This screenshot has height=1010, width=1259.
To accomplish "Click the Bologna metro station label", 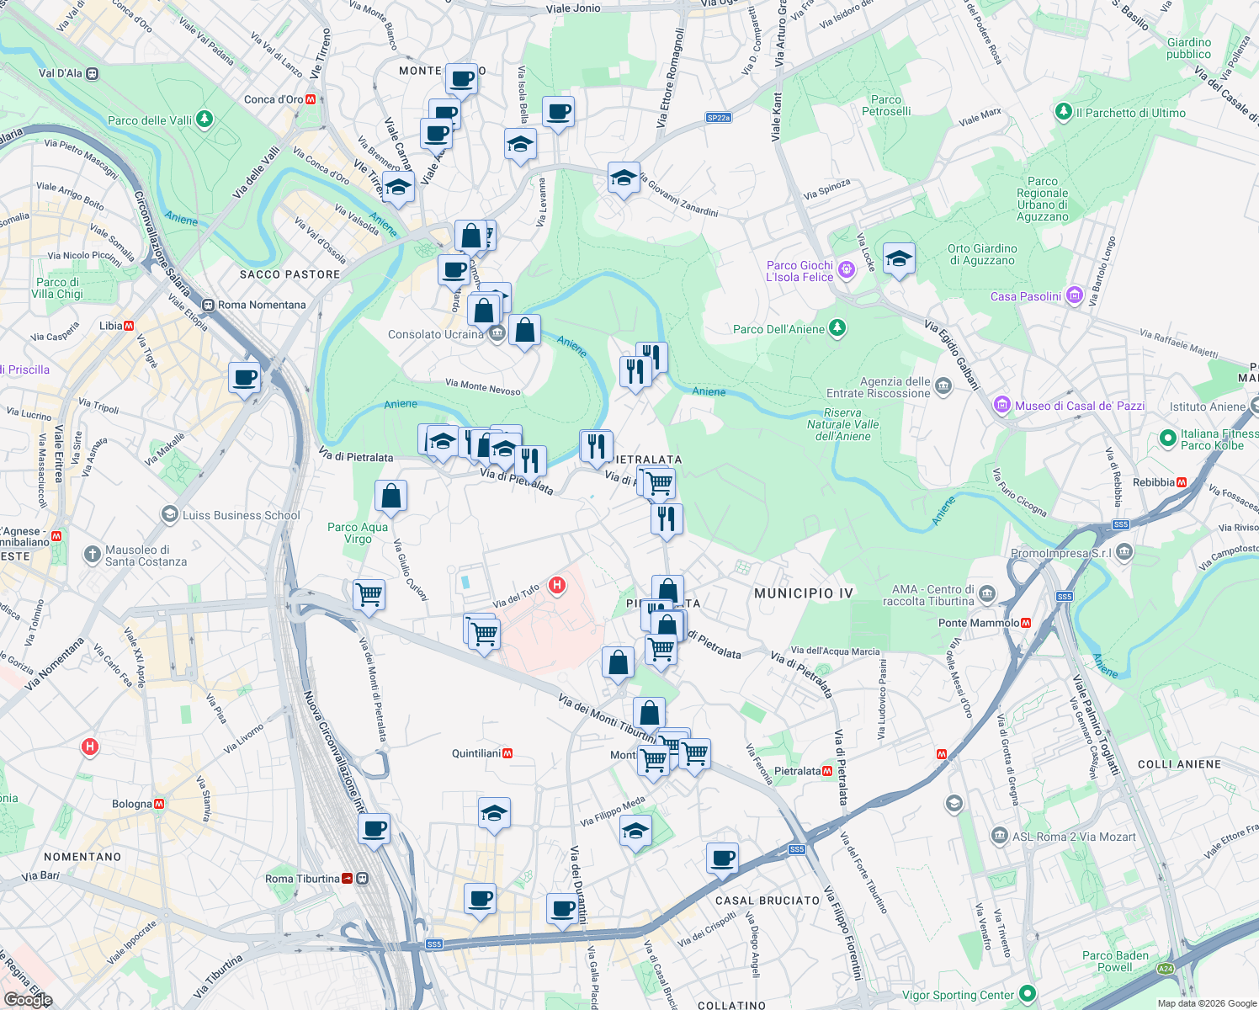I will point(132,804).
